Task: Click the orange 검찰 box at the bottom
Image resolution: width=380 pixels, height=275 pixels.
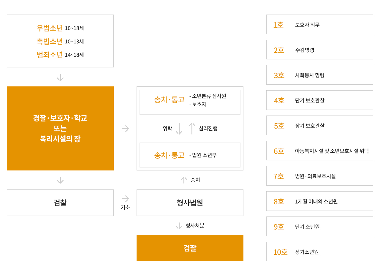Action: click(x=190, y=248)
